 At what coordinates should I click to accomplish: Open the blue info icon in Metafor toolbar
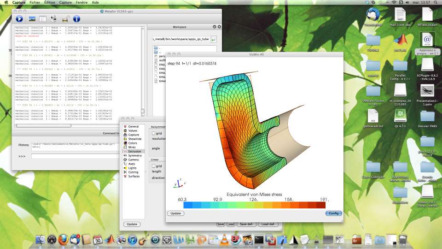77,19
